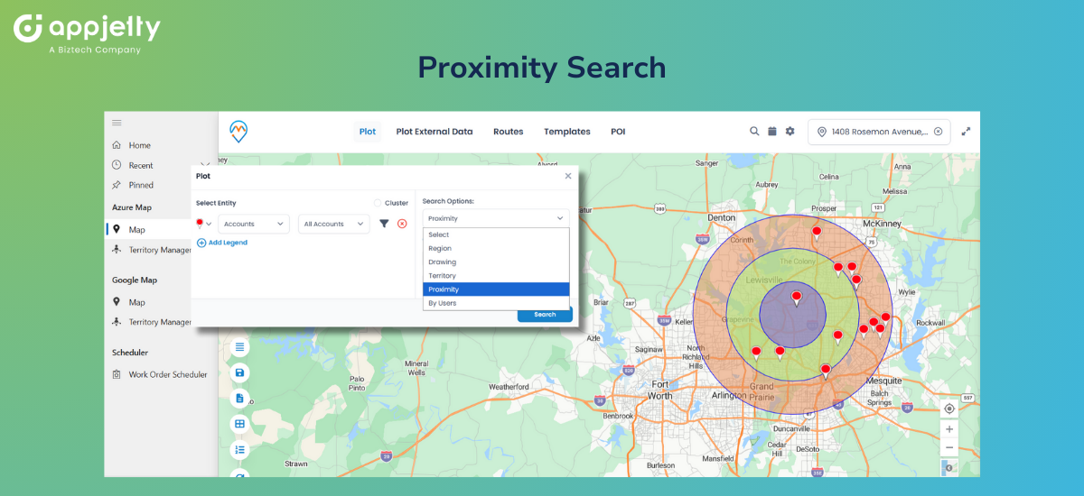1084x496 pixels.
Task: Clear the address field with its X icon
Action: click(938, 132)
